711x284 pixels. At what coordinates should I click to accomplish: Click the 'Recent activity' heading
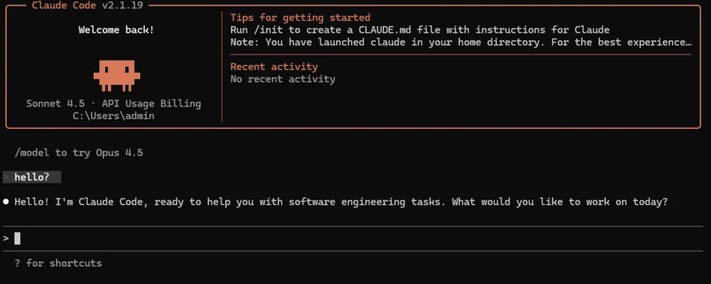274,67
